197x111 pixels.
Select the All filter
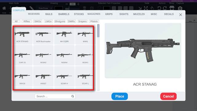tap(16, 21)
